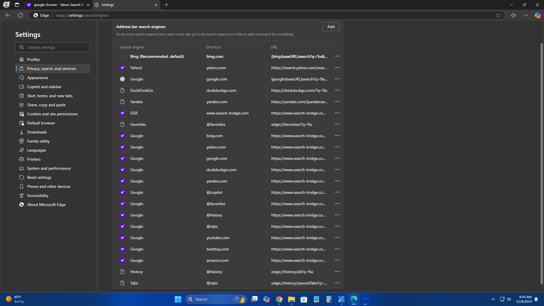544x306 pixels.
Task: Open the volume control in system tray
Action: click(509, 299)
